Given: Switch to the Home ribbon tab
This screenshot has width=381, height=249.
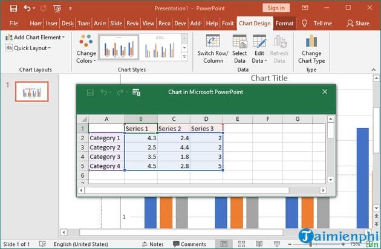Looking at the screenshot, I should click(x=36, y=24).
